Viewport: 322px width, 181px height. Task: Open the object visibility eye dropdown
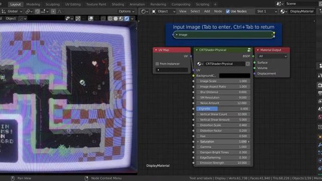(69, 19)
